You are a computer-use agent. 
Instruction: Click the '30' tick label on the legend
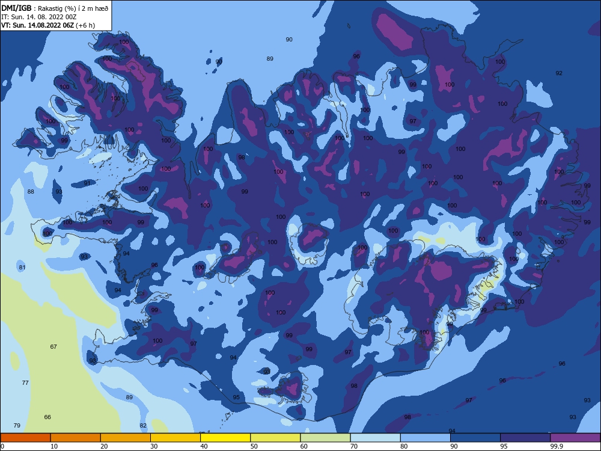[154, 446]
